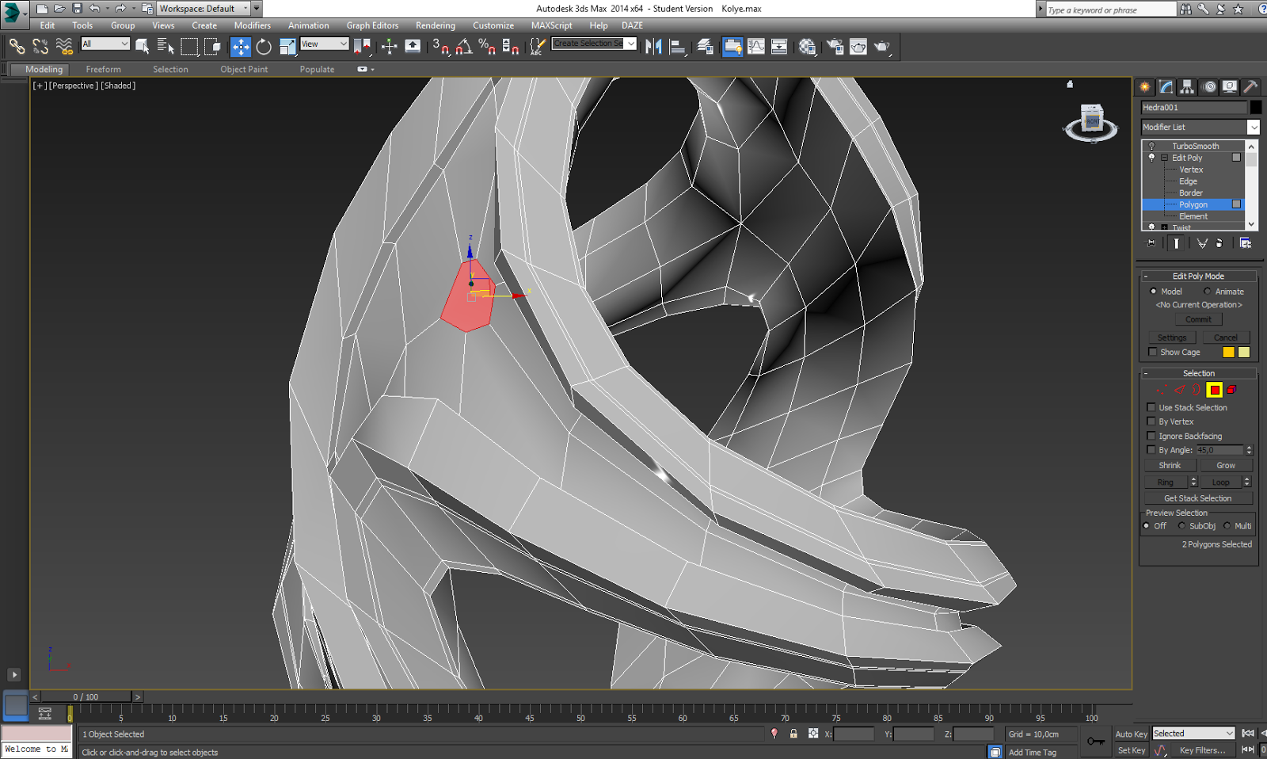Switch to the Create command panel
The height and width of the screenshot is (759, 1267).
pyautogui.click(x=1143, y=87)
